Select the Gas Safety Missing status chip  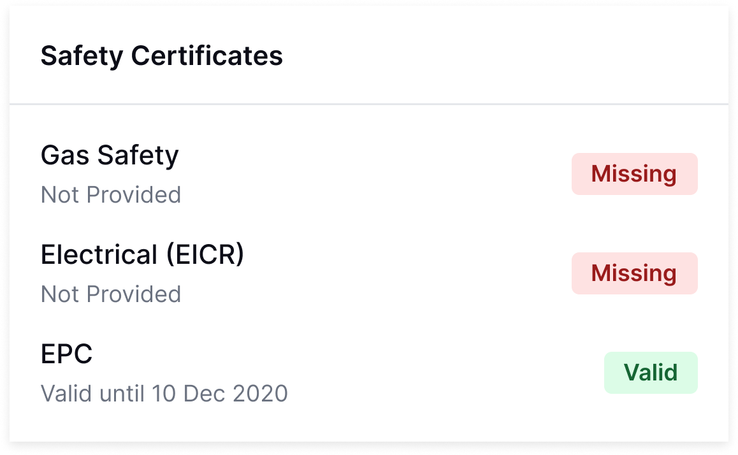634,173
